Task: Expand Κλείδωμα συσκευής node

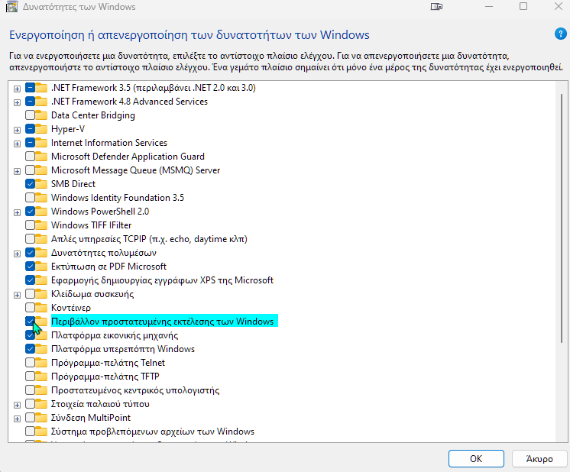Action: point(17,295)
